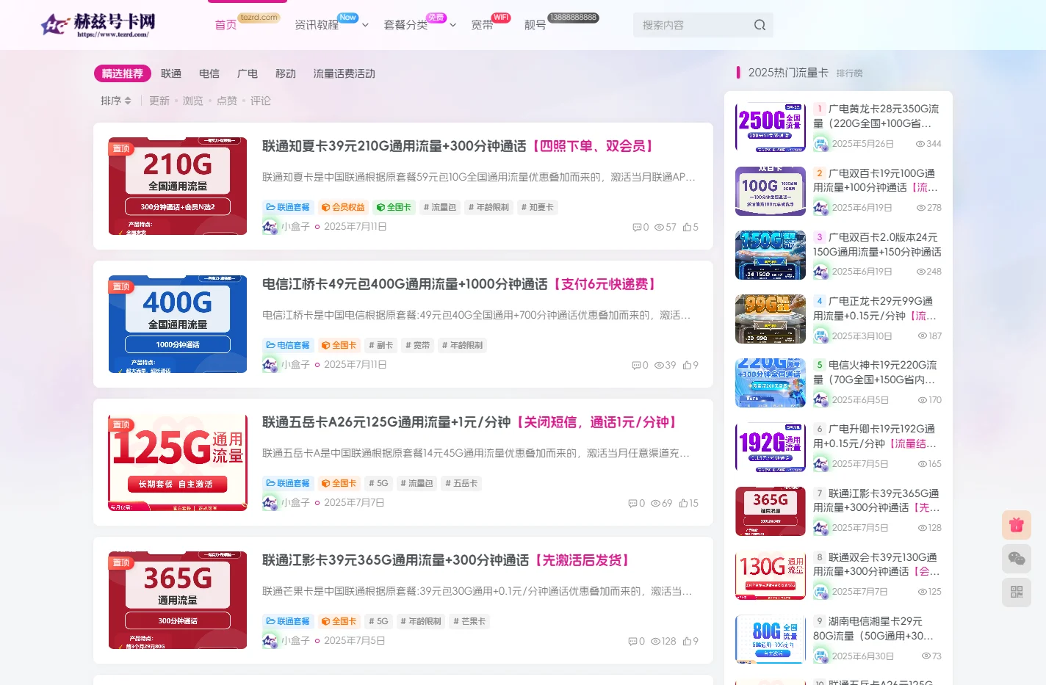This screenshot has height=685, width=1046.
Task: Sort posts by 浏览
Action: point(193,101)
